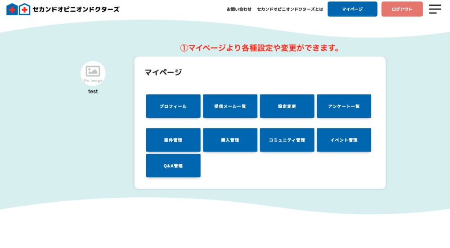Click the username text test
The image size is (450, 248).
93,91
